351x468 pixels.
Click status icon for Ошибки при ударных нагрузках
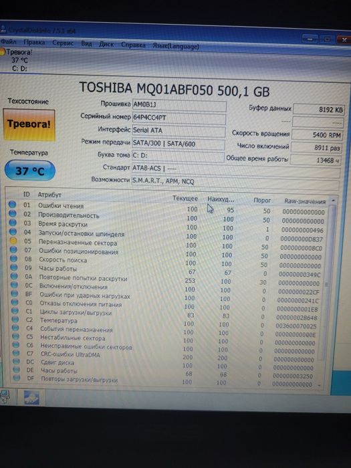click(x=15, y=294)
